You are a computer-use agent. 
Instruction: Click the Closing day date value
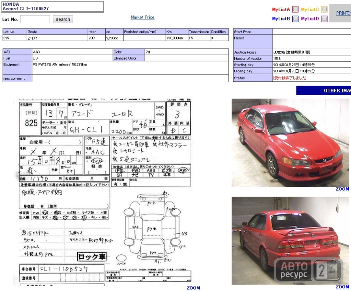click(x=294, y=71)
